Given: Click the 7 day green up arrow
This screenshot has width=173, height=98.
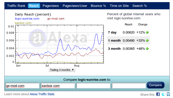Looking at the screenshot, I should click(147, 32).
